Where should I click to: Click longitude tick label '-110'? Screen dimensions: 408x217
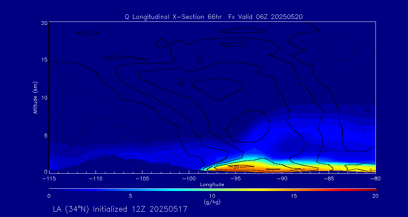(96, 179)
